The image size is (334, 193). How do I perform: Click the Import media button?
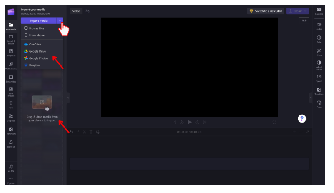(x=39, y=21)
